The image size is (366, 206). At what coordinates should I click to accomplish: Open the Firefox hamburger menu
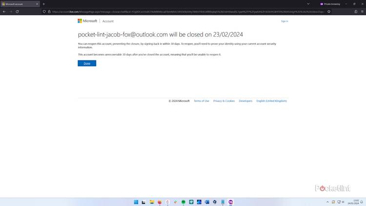362,11
